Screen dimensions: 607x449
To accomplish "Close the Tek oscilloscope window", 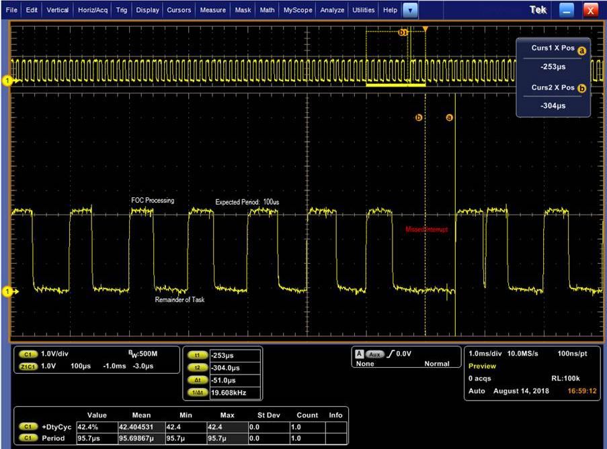I will click(x=591, y=11).
